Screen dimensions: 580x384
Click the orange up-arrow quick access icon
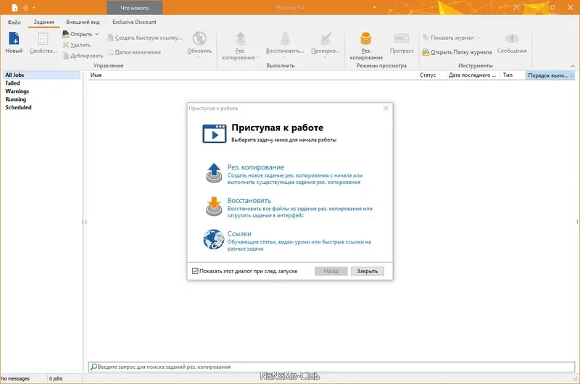(25, 7)
